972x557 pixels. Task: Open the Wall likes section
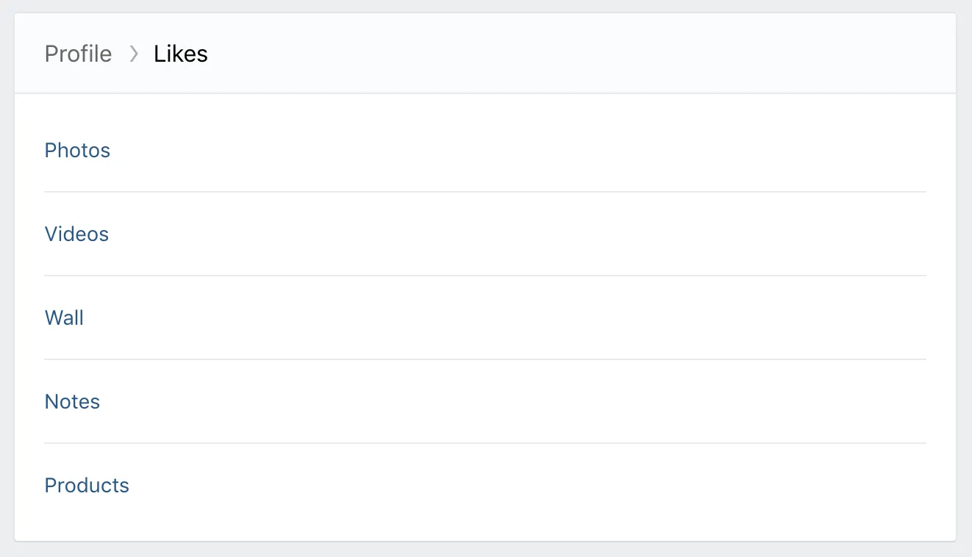[x=64, y=317]
